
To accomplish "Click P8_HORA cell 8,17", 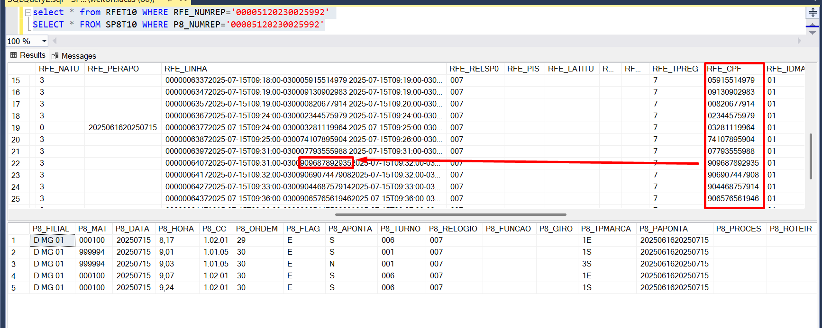I will [177, 240].
